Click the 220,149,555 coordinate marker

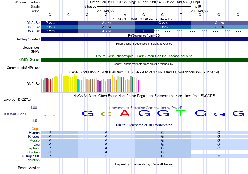point(106,11)
